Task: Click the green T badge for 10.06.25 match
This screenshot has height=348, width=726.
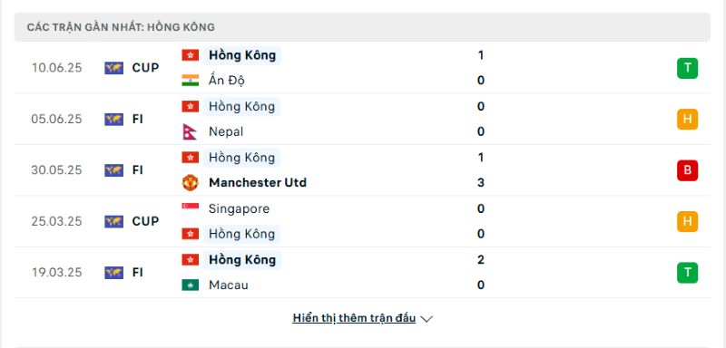Action: pos(687,68)
